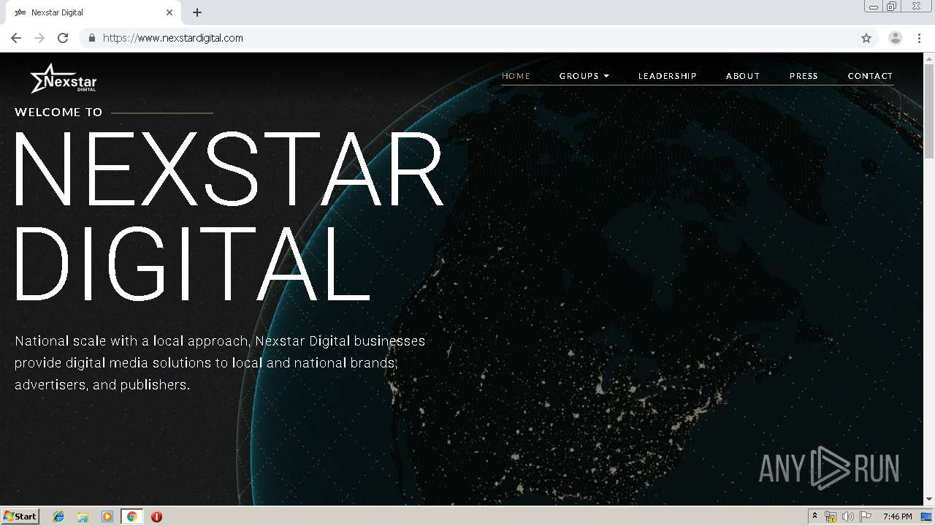
Task: Navigate to the CONTACT page
Action: [x=870, y=76]
